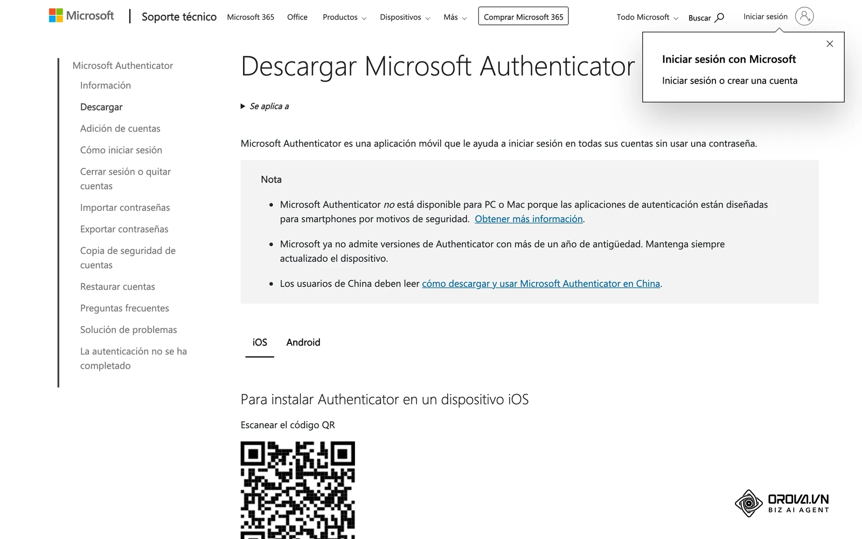Click the iOS QR code image
This screenshot has height=539, width=862.
pyautogui.click(x=298, y=490)
